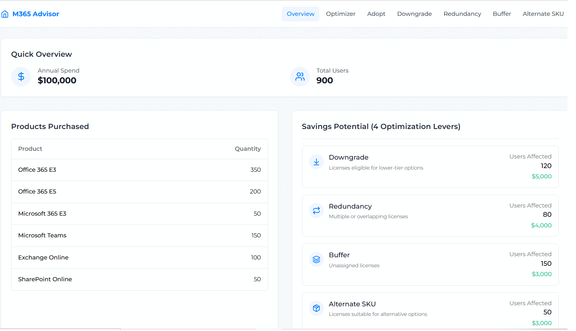576x331 pixels.
Task: Click the Products Purchased heading
Action: click(50, 127)
